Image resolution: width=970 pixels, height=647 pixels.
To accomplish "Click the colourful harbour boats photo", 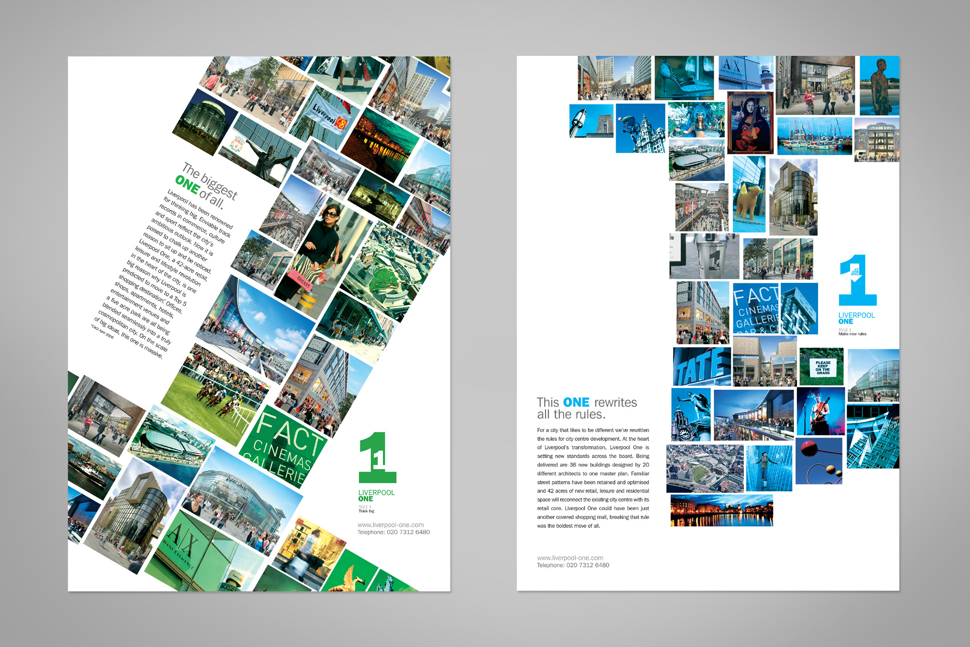I will tap(815, 136).
